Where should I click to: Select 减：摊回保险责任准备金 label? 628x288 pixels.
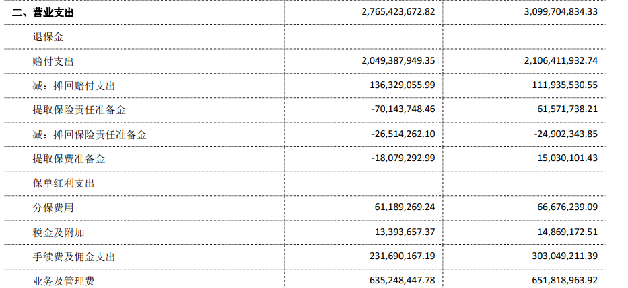[90, 135]
